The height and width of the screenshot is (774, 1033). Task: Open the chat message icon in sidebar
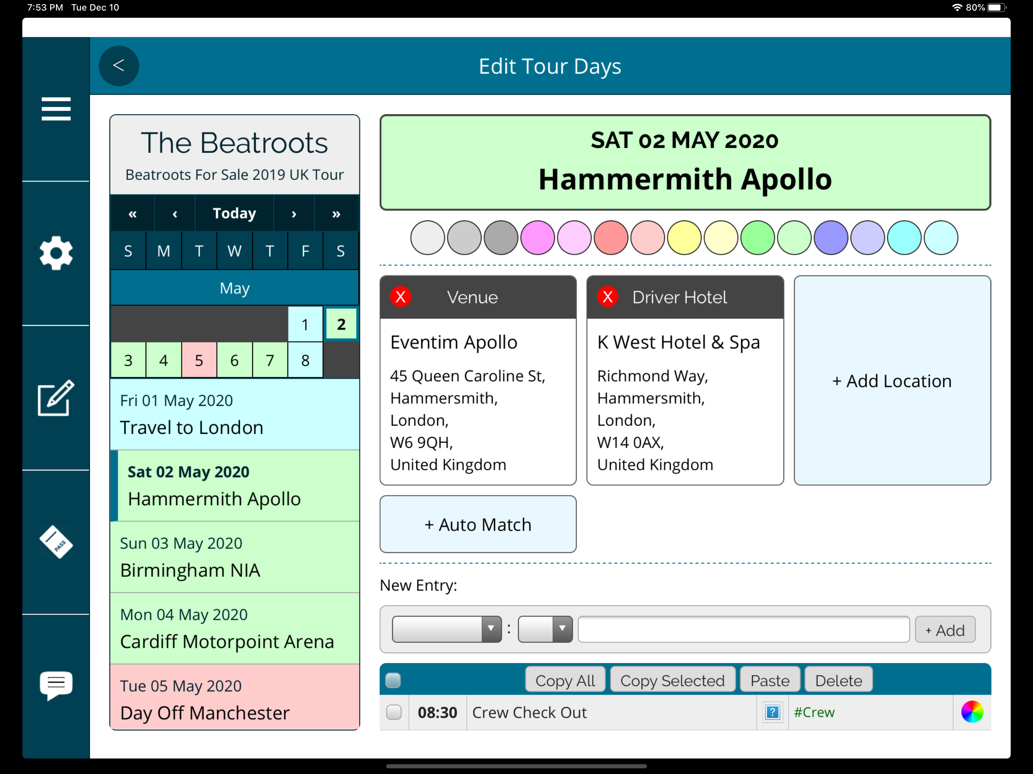(x=56, y=686)
